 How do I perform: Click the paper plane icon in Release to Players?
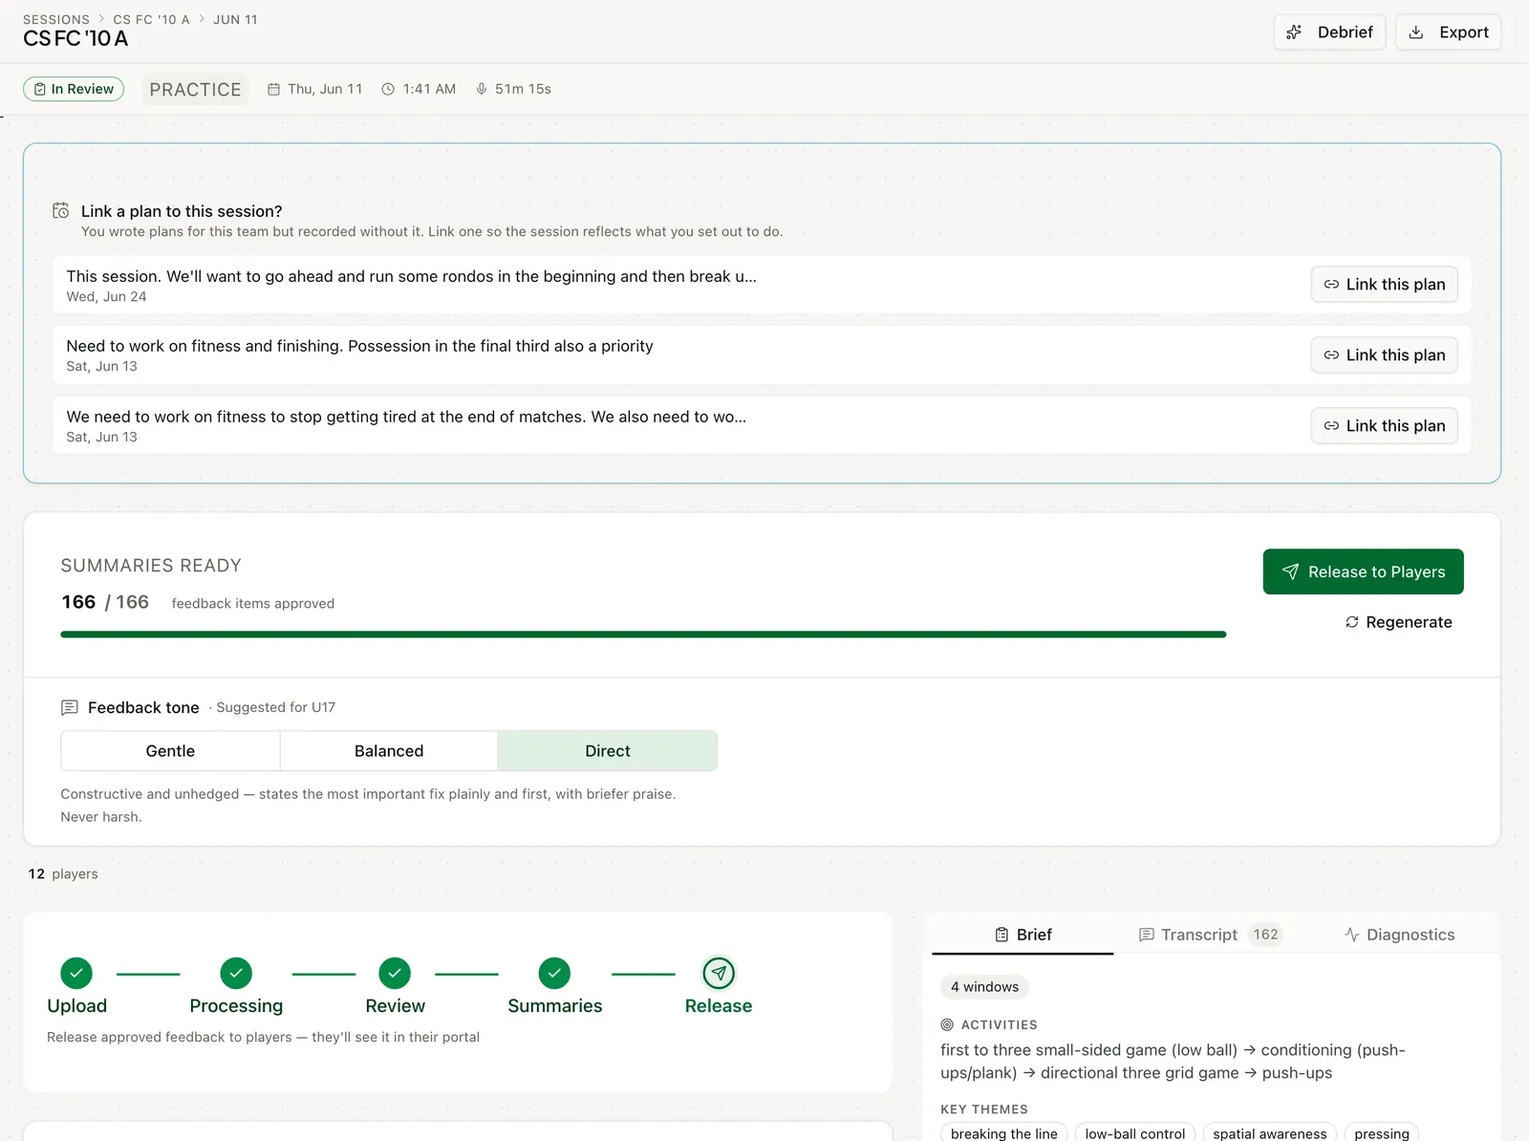pyautogui.click(x=1290, y=571)
